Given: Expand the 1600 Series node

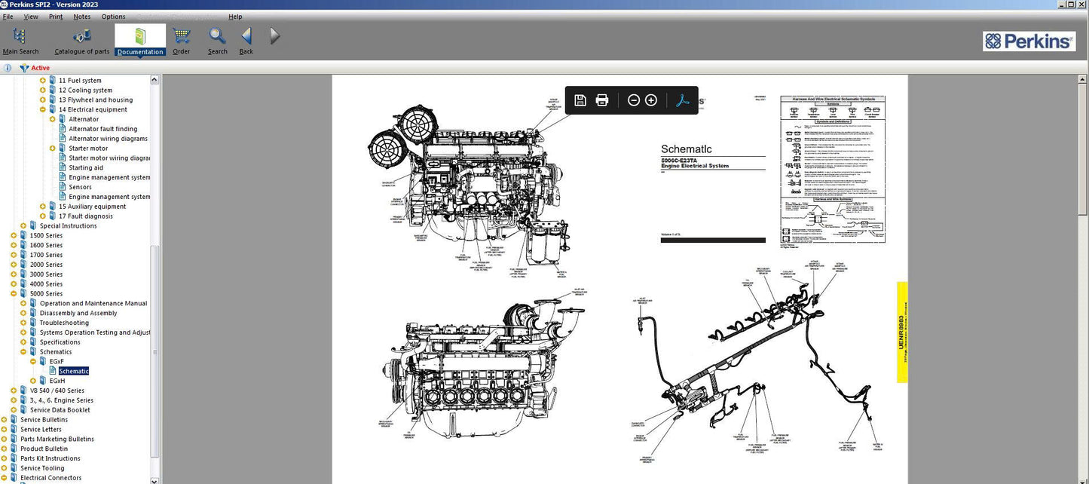Looking at the screenshot, I should (13, 244).
